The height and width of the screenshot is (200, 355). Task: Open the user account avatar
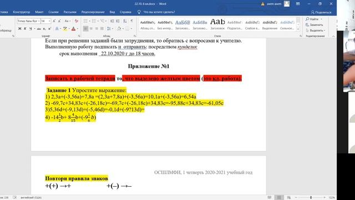pos(287,4)
